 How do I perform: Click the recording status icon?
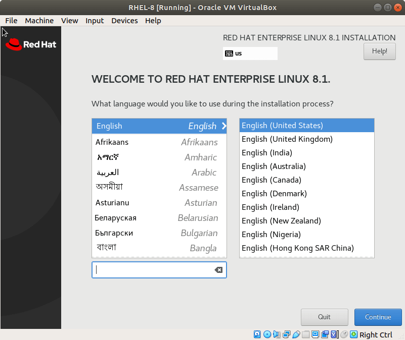tap(325, 334)
